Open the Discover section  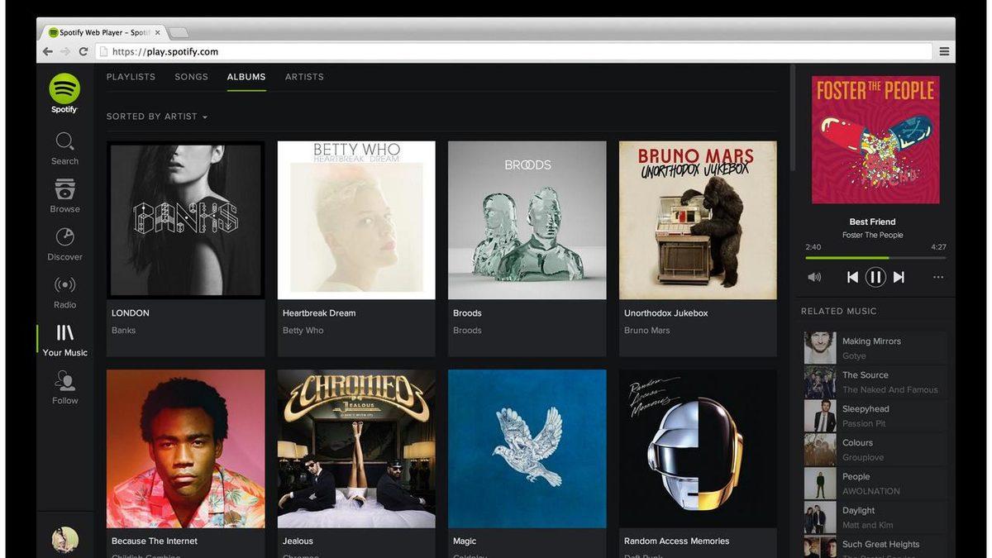pos(64,243)
